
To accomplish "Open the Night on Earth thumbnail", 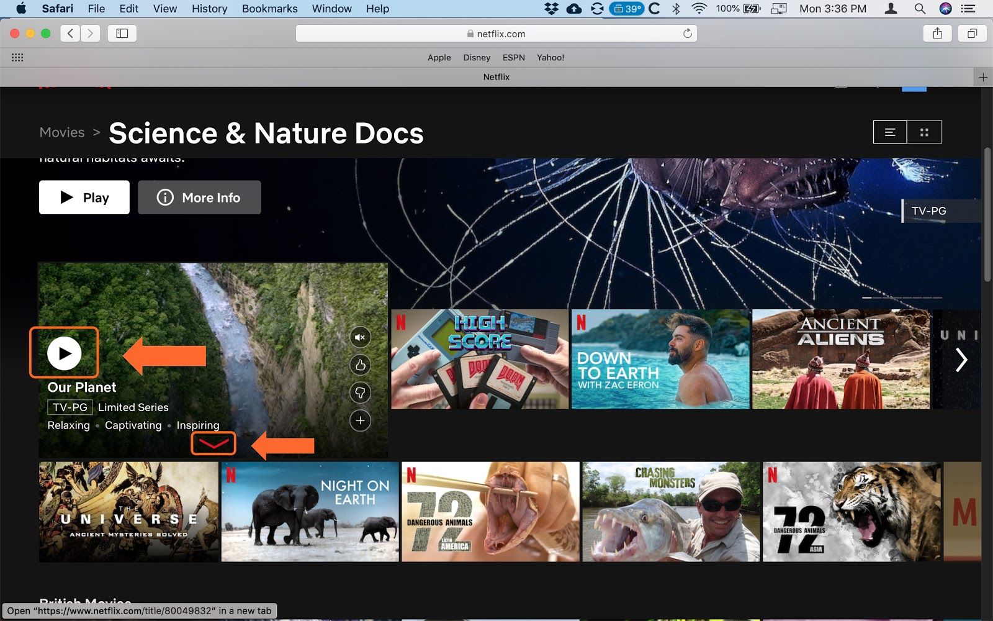I will tap(310, 512).
